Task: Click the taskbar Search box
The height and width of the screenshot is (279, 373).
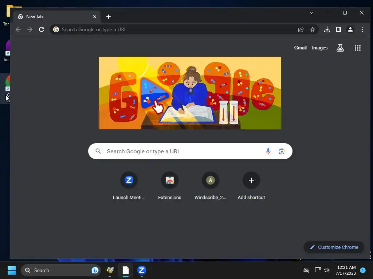Action: (61, 270)
